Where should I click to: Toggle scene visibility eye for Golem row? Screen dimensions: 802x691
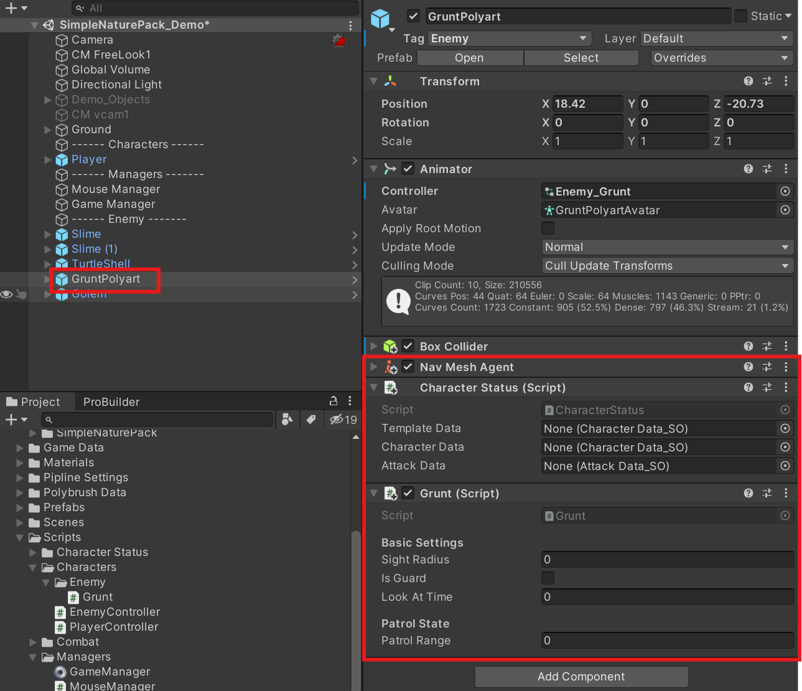click(7, 294)
